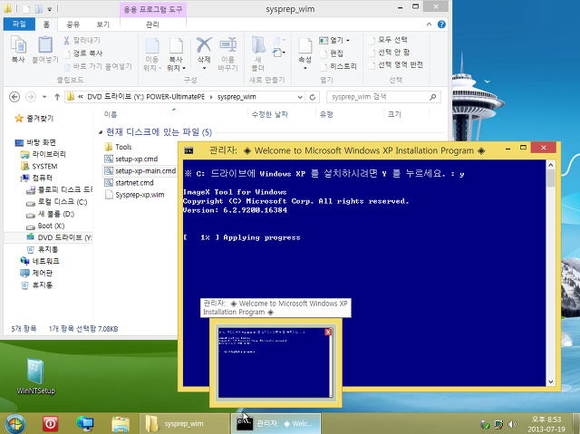Click Computer (컴퓨터) in navigation pane
Image resolution: width=580 pixels, height=434 pixels.
pyautogui.click(x=36, y=178)
